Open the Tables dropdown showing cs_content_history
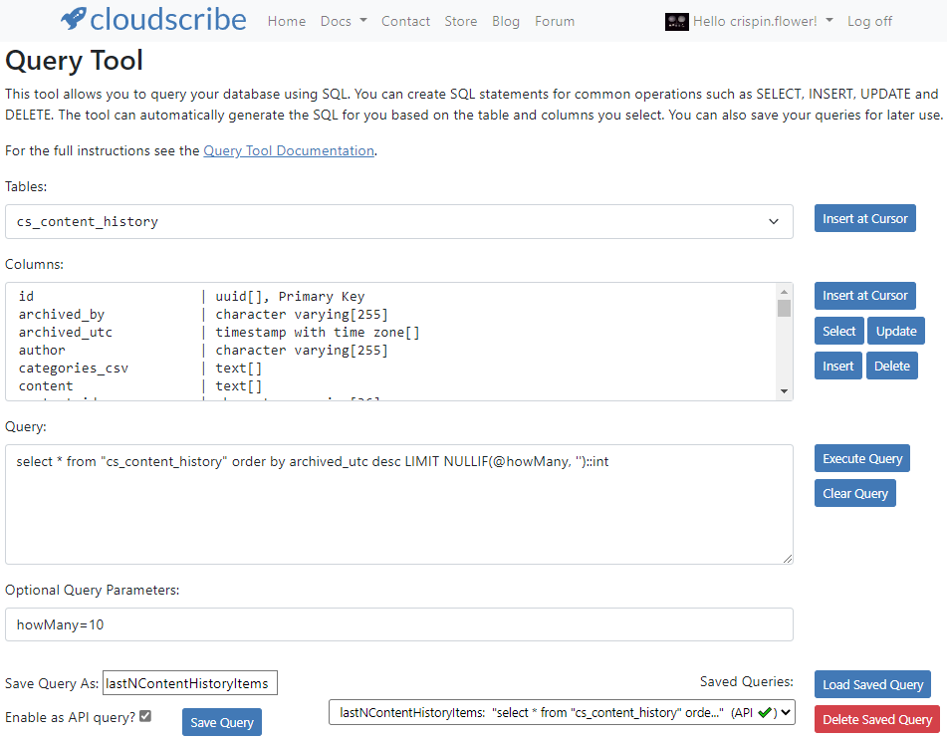The width and height of the screenshot is (947, 739). (399, 222)
